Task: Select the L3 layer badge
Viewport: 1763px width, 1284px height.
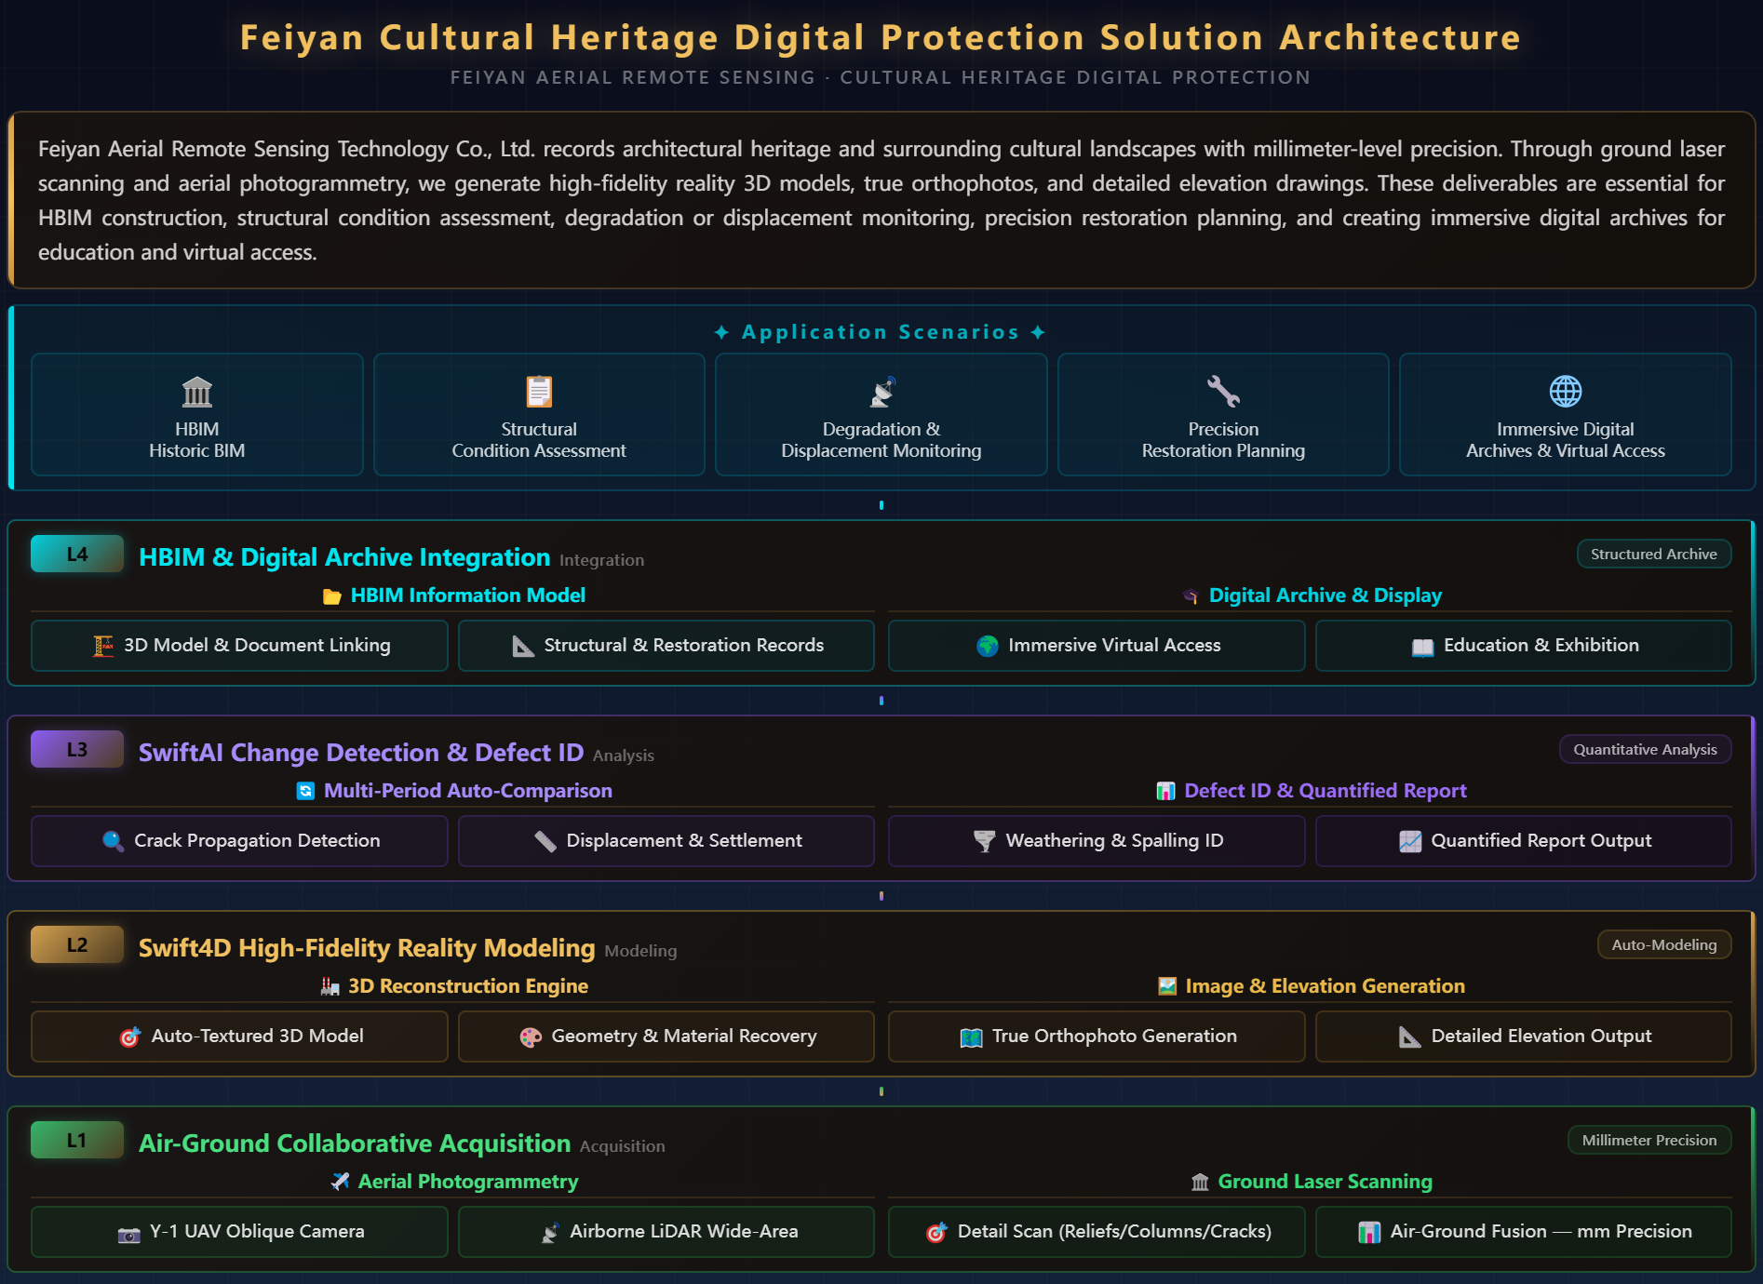Action: tap(77, 750)
